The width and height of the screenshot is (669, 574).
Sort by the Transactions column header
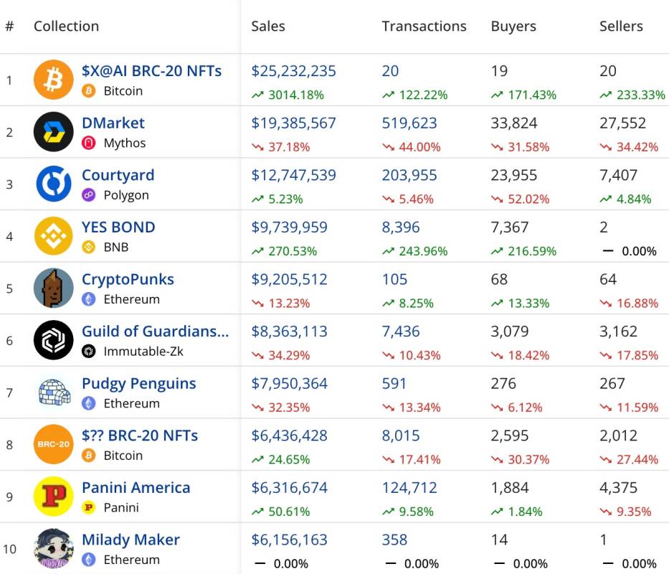[x=424, y=27]
